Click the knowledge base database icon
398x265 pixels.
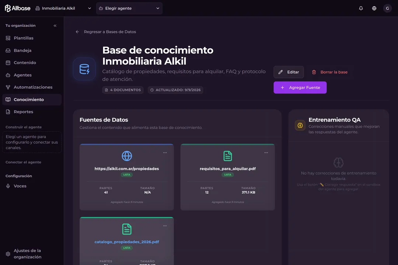click(x=84, y=69)
